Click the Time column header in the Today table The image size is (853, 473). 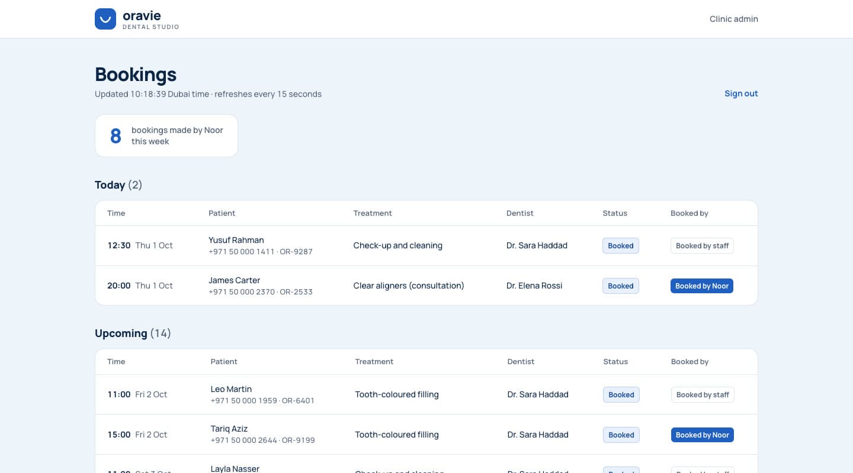[116, 213]
